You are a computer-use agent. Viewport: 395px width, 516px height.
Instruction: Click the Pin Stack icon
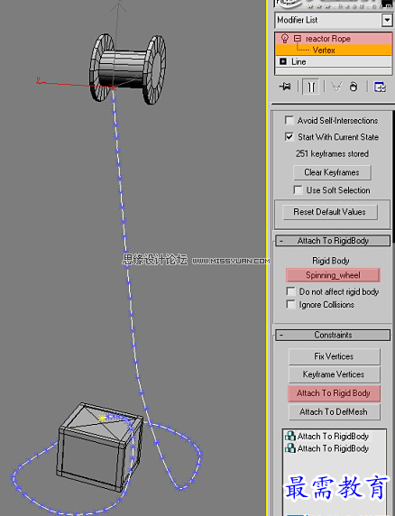pyautogui.click(x=285, y=87)
